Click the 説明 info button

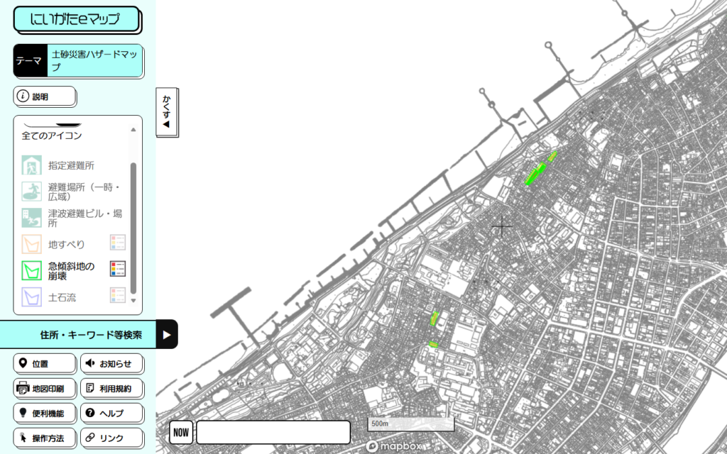pos(44,96)
